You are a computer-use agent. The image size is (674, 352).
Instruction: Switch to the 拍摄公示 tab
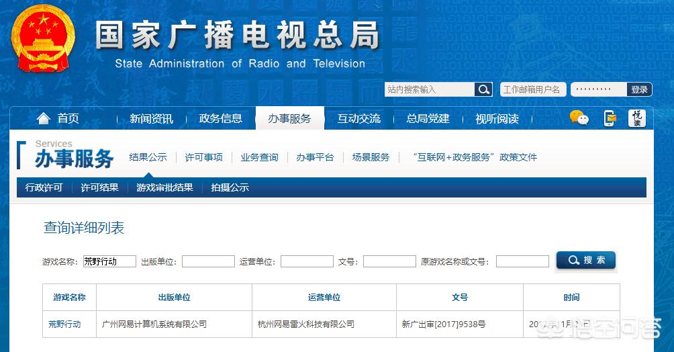pyautogui.click(x=230, y=187)
